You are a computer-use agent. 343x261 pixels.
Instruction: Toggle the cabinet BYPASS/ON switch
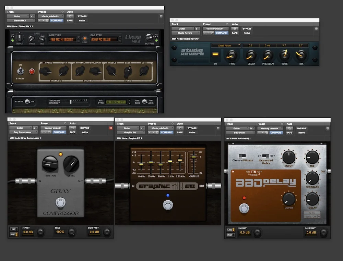pos(27,102)
